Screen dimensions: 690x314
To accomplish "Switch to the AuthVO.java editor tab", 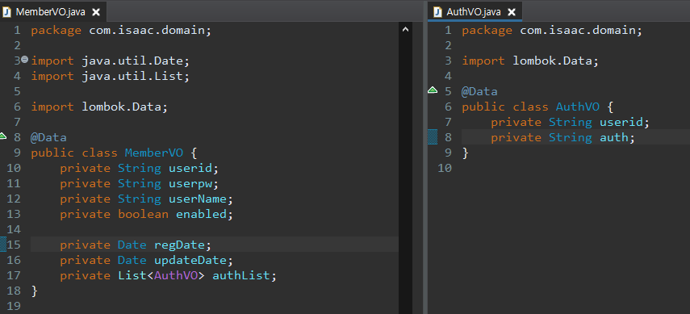I will pyautogui.click(x=474, y=12).
